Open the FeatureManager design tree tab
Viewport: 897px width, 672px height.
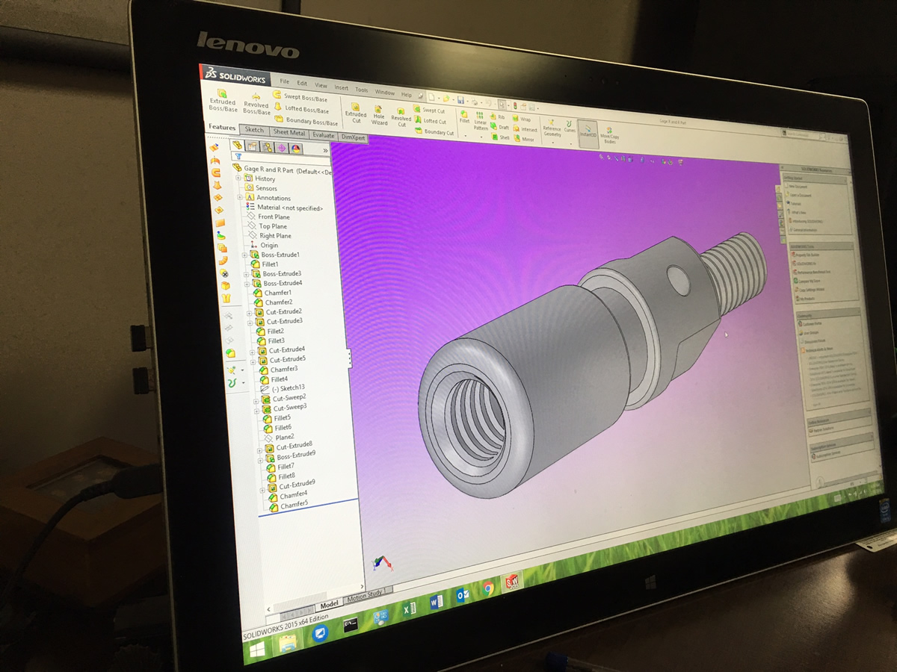(x=238, y=144)
